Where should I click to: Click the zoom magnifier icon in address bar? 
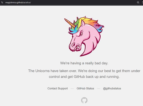pos(138,2)
